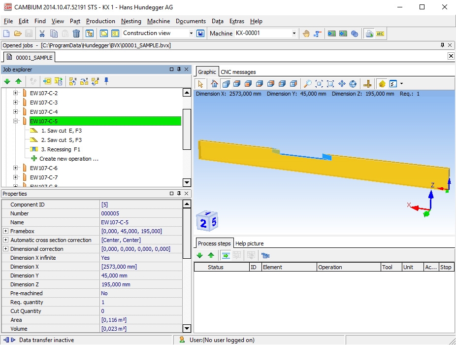Click the green up arrow in Process steps
The height and width of the screenshot is (345, 456).
[x=211, y=256]
